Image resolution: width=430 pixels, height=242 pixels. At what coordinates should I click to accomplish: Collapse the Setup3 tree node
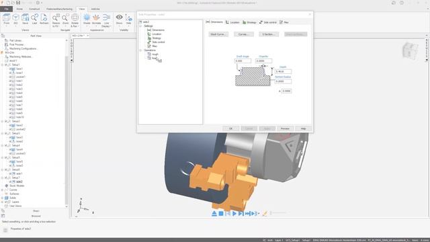(x=3, y=133)
